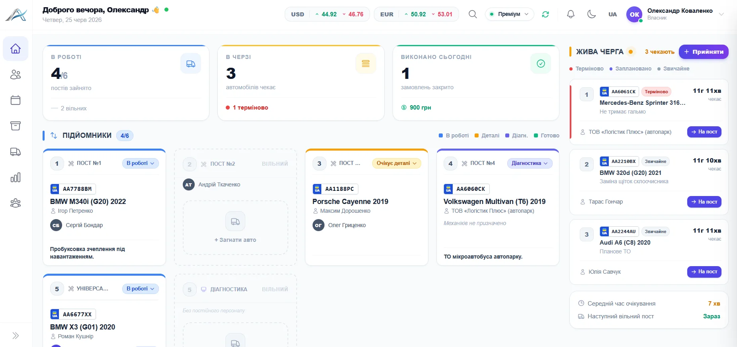Open the Очікує деталі status dropdown
Image resolution: width=737 pixels, height=347 pixels.
pos(397,163)
